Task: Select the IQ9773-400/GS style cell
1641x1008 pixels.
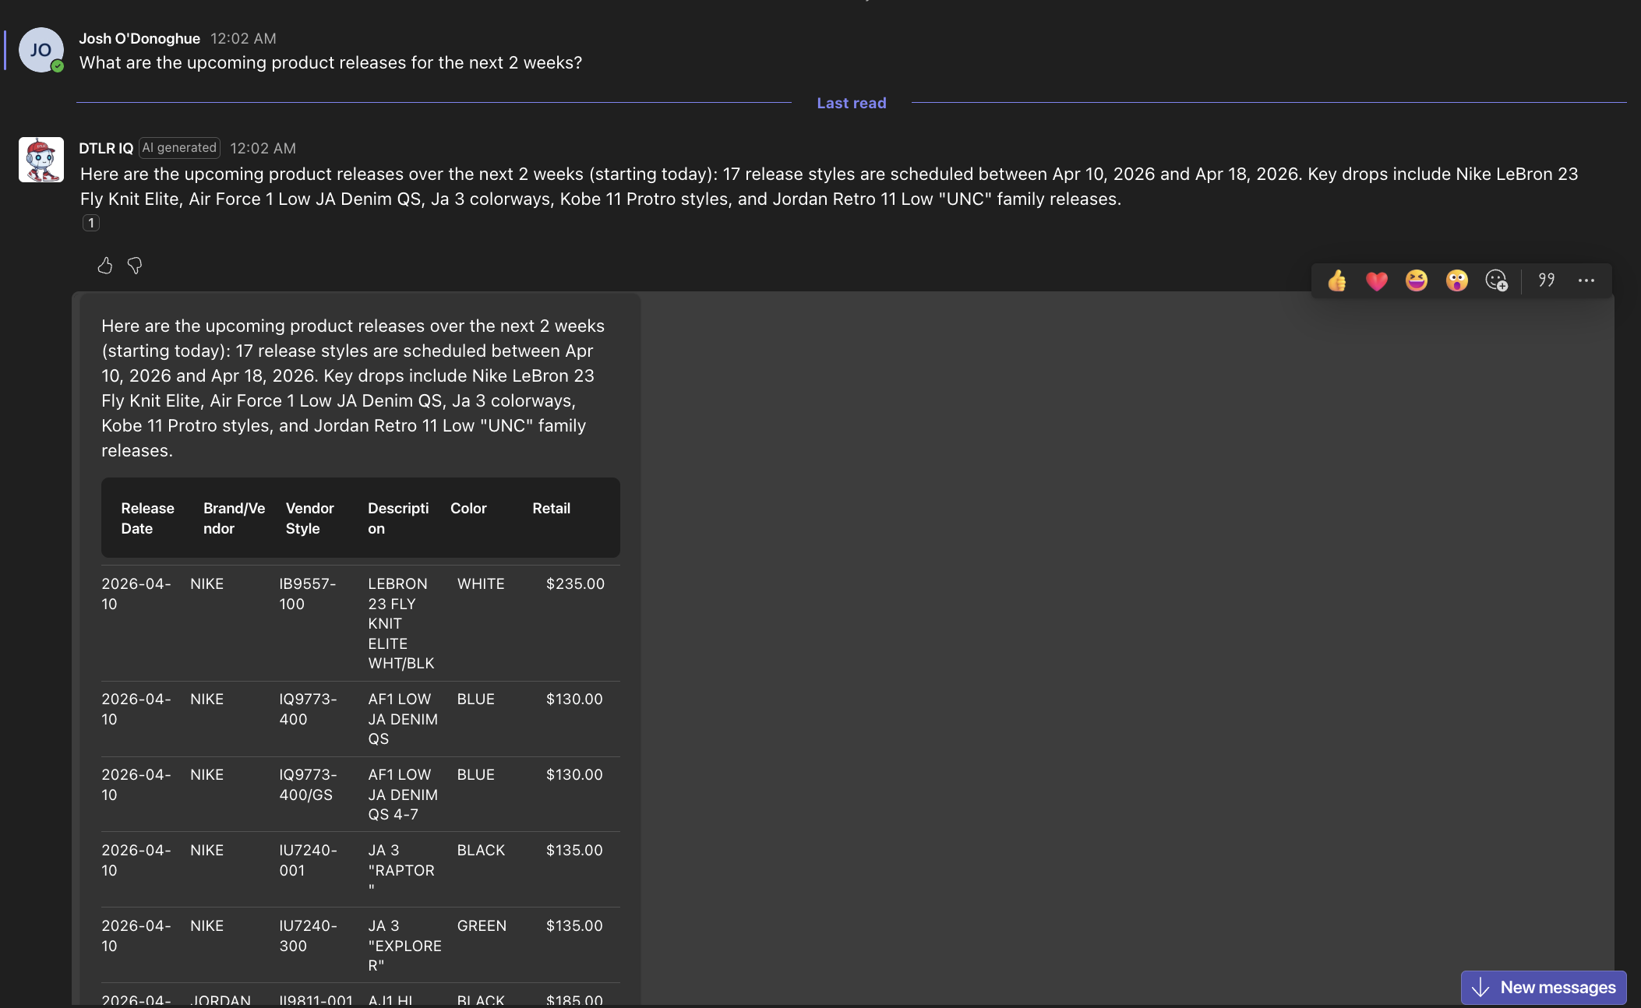Action: point(308,784)
